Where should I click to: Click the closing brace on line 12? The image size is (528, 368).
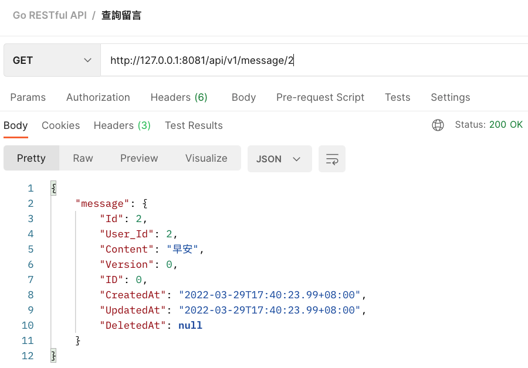coord(53,356)
